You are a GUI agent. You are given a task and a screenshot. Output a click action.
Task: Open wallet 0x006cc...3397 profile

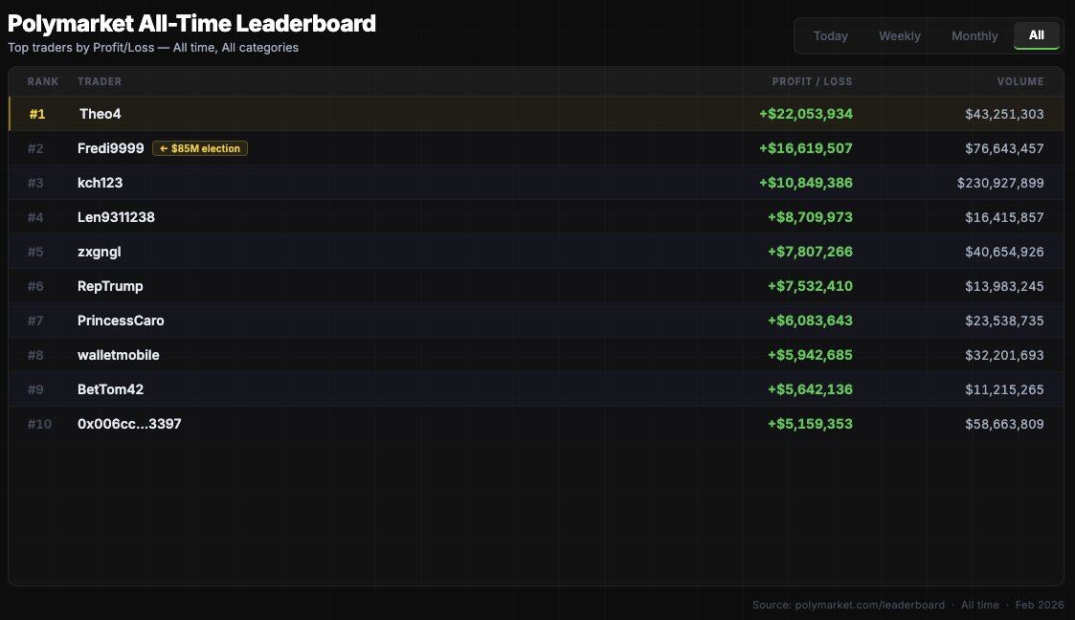click(129, 424)
